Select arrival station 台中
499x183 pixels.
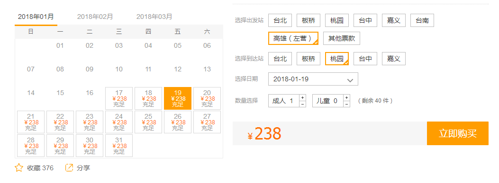click(x=365, y=59)
